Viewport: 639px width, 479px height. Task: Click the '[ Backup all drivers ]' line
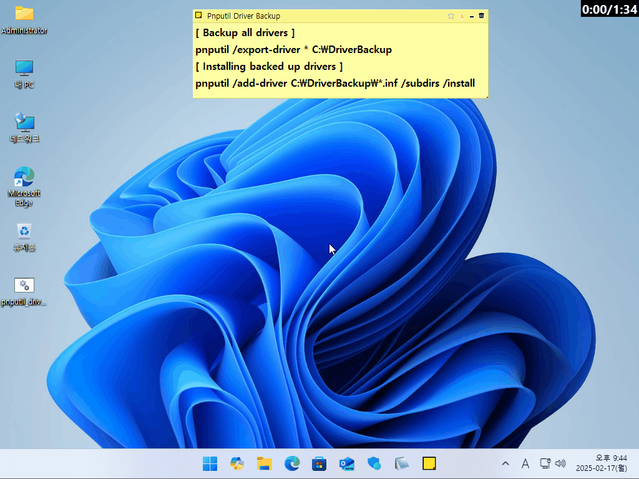pyautogui.click(x=245, y=32)
